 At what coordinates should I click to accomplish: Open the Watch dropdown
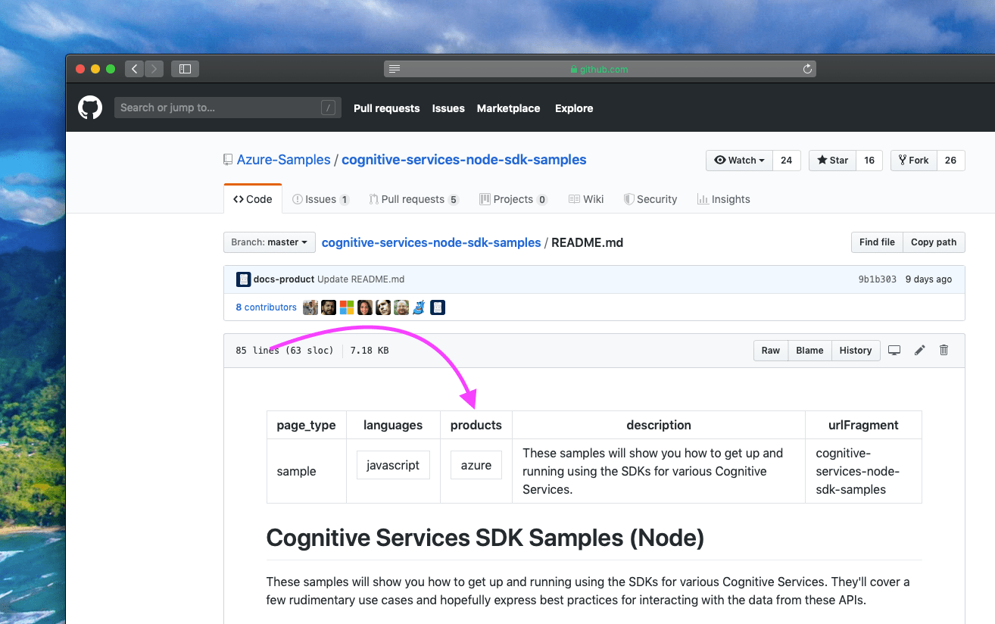tap(740, 160)
